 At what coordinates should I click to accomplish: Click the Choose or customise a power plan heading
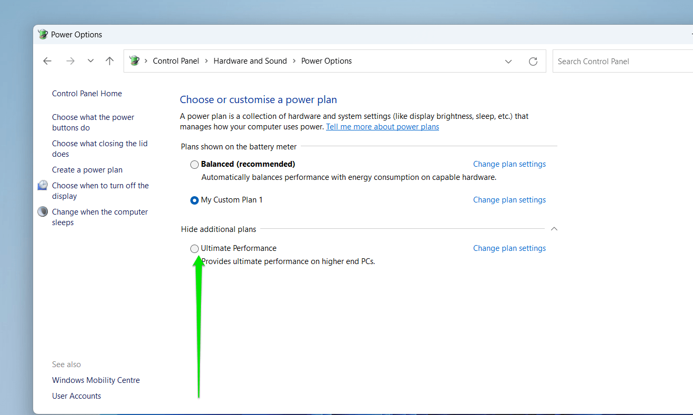tap(258, 100)
